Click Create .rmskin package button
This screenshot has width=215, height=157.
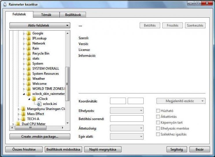40,136
